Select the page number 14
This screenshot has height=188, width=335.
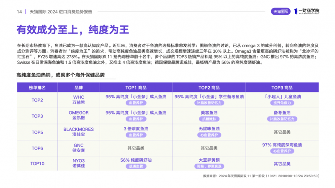pyautogui.click(x=19, y=12)
